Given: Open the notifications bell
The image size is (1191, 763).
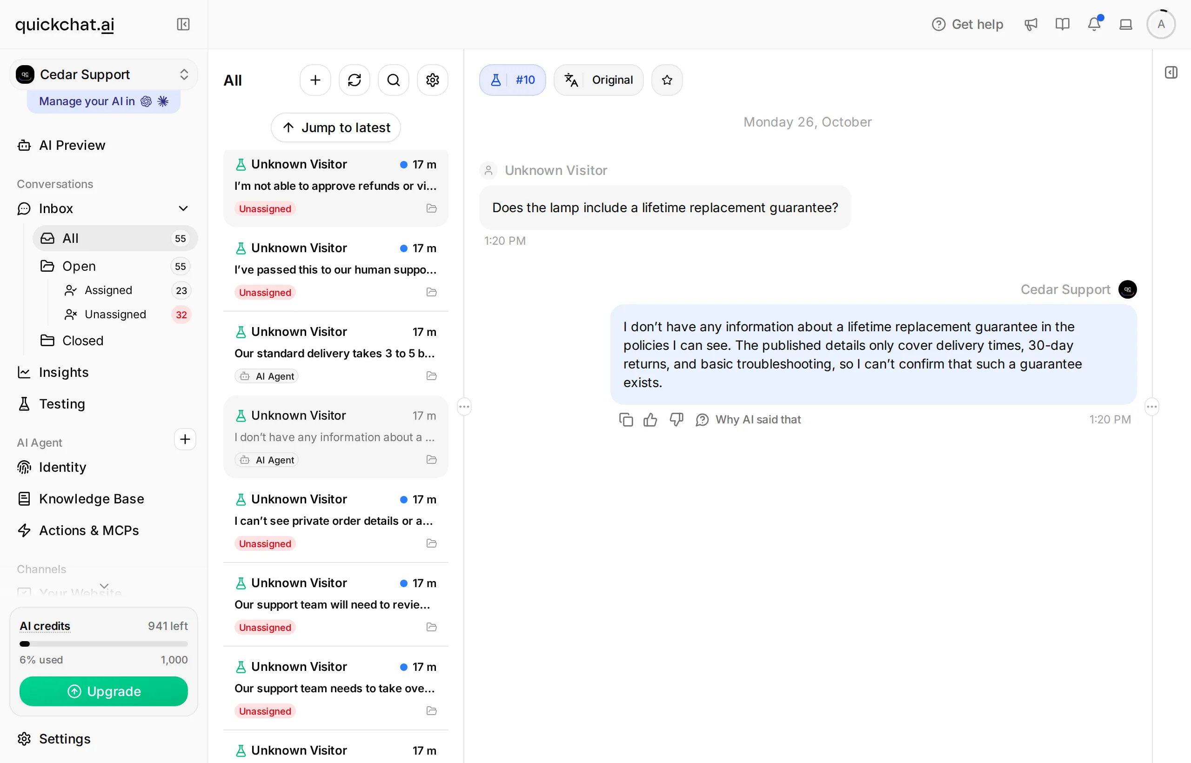Looking at the screenshot, I should tap(1094, 24).
